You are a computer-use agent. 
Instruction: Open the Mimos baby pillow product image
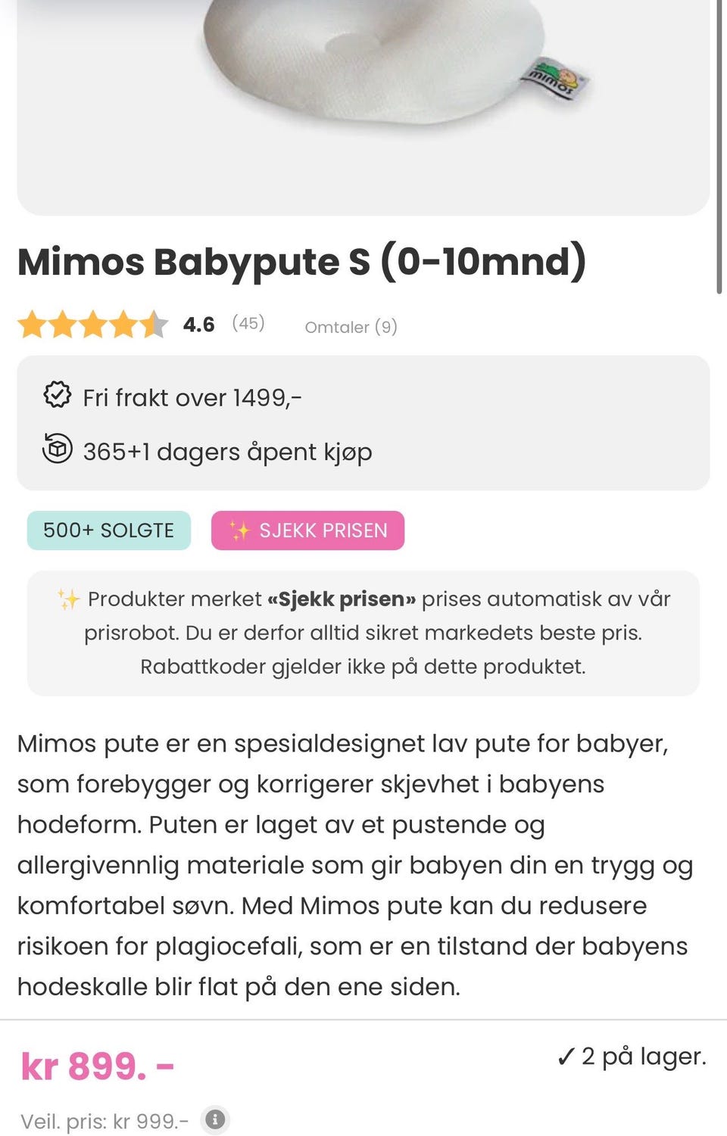click(x=363, y=106)
